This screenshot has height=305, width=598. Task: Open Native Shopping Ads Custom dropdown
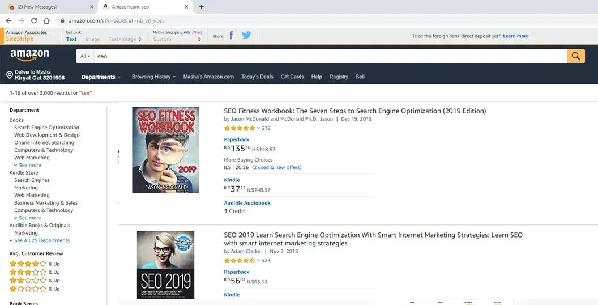[177, 39]
